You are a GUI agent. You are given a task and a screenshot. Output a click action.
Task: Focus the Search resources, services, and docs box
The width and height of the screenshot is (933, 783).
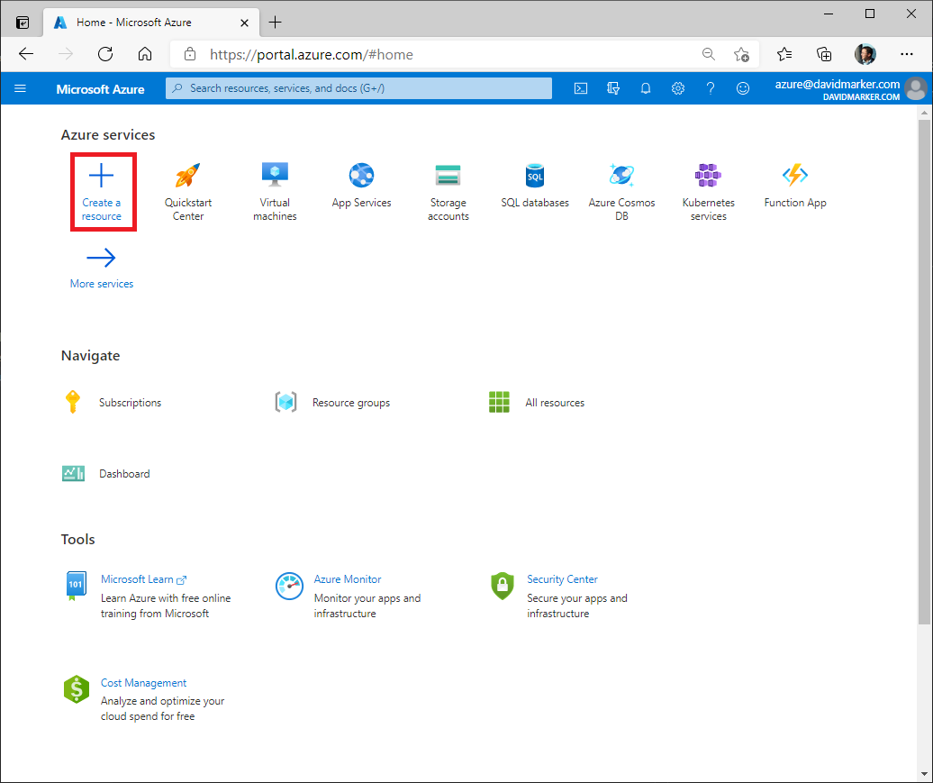[358, 88]
